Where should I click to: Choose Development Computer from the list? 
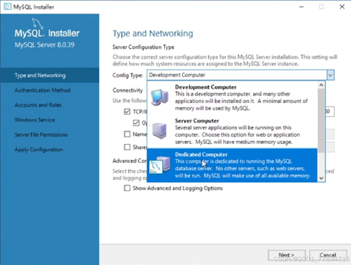[232, 98]
